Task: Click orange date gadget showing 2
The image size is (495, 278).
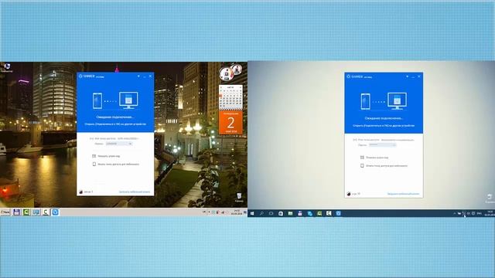Action: pyautogui.click(x=230, y=122)
